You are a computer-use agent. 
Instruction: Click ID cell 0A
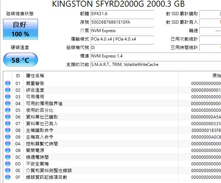[18, 144]
